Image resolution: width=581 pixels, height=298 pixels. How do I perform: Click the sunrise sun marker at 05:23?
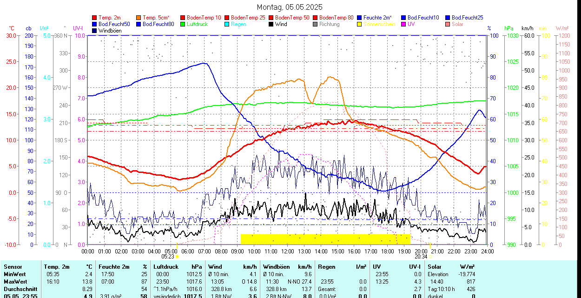pyautogui.click(x=177, y=257)
